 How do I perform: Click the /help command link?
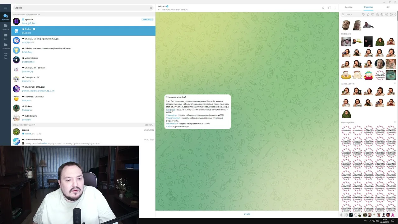tap(169, 126)
